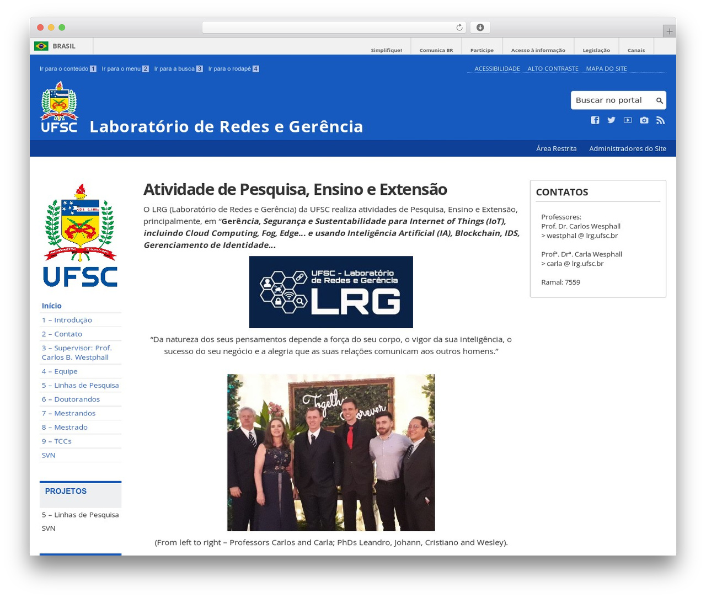Open the camera photos icon
Viewport: 706px width, 598px height.
[x=644, y=120]
